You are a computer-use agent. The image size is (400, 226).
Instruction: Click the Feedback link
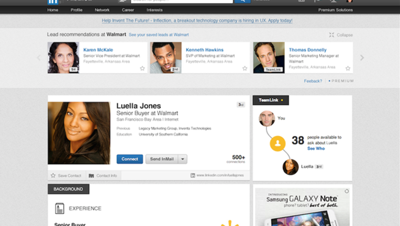pyautogui.click(x=313, y=81)
